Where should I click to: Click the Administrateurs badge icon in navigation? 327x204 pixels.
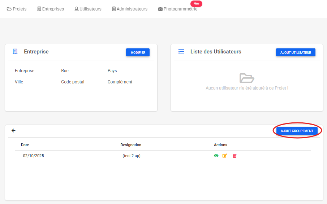tap(114, 9)
